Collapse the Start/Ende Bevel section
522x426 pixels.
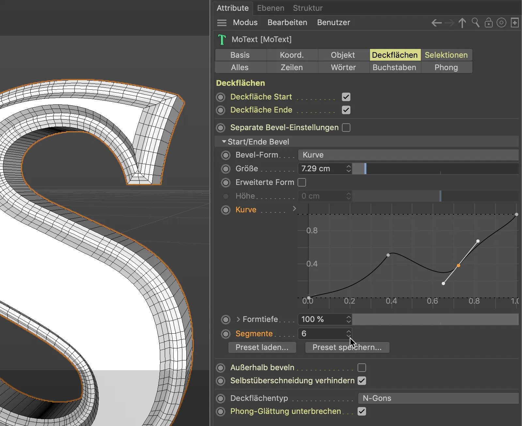(224, 142)
